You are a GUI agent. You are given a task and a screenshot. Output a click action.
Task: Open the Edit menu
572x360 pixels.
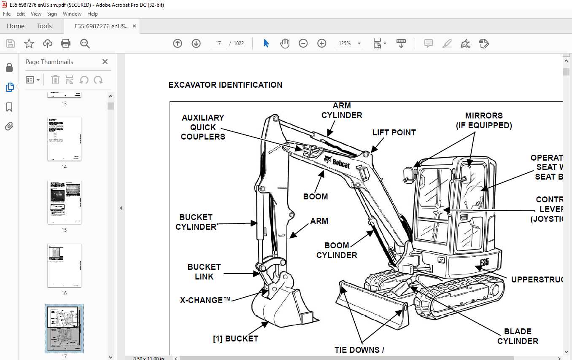click(21, 14)
